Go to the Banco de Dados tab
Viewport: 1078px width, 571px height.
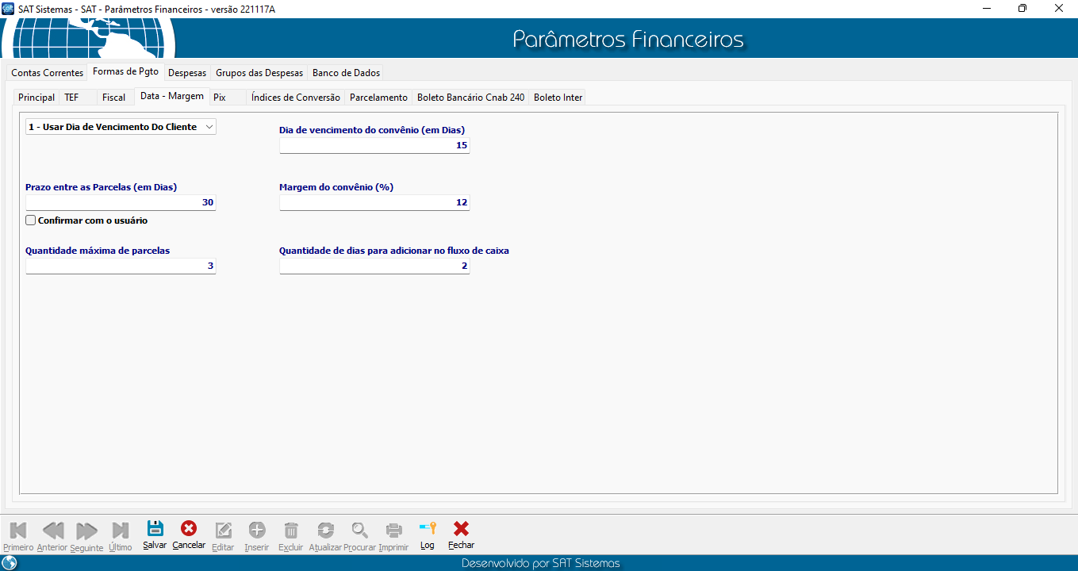(x=346, y=73)
